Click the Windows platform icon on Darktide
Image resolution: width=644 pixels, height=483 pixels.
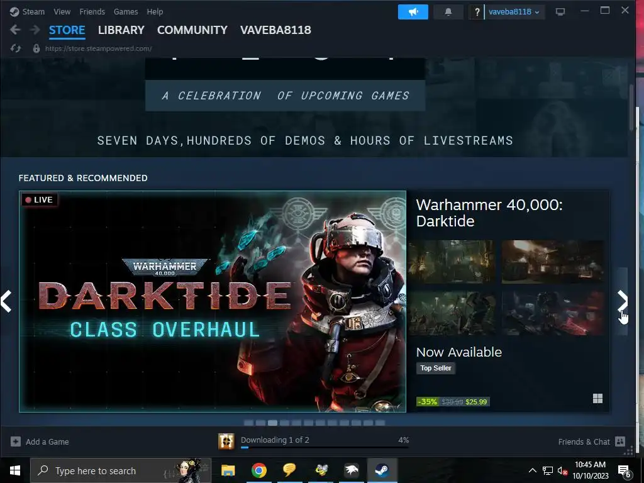click(597, 398)
